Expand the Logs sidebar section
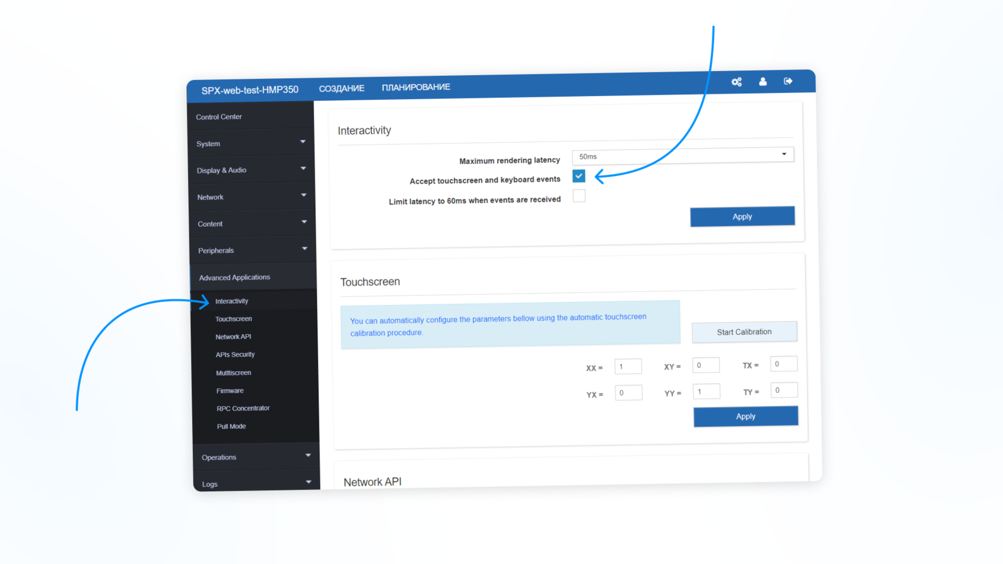This screenshot has height=564, width=1003. [257, 483]
